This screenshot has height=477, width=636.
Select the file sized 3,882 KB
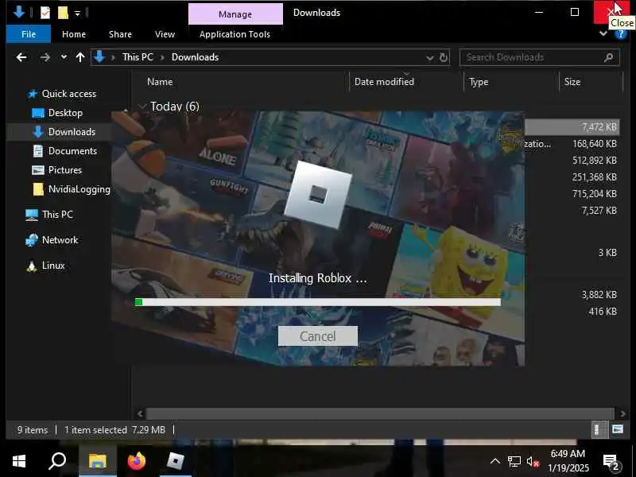coord(599,294)
